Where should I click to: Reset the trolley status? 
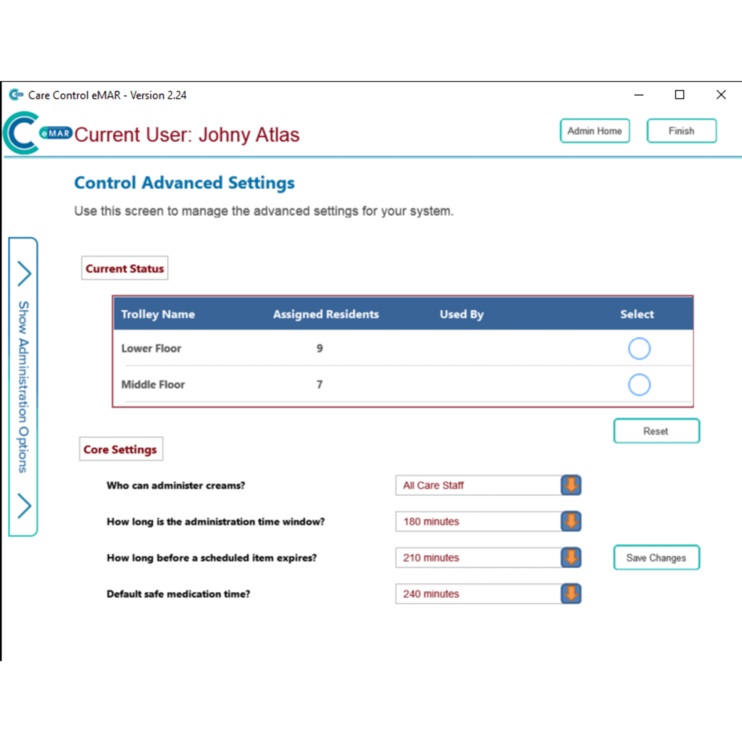[x=656, y=431]
